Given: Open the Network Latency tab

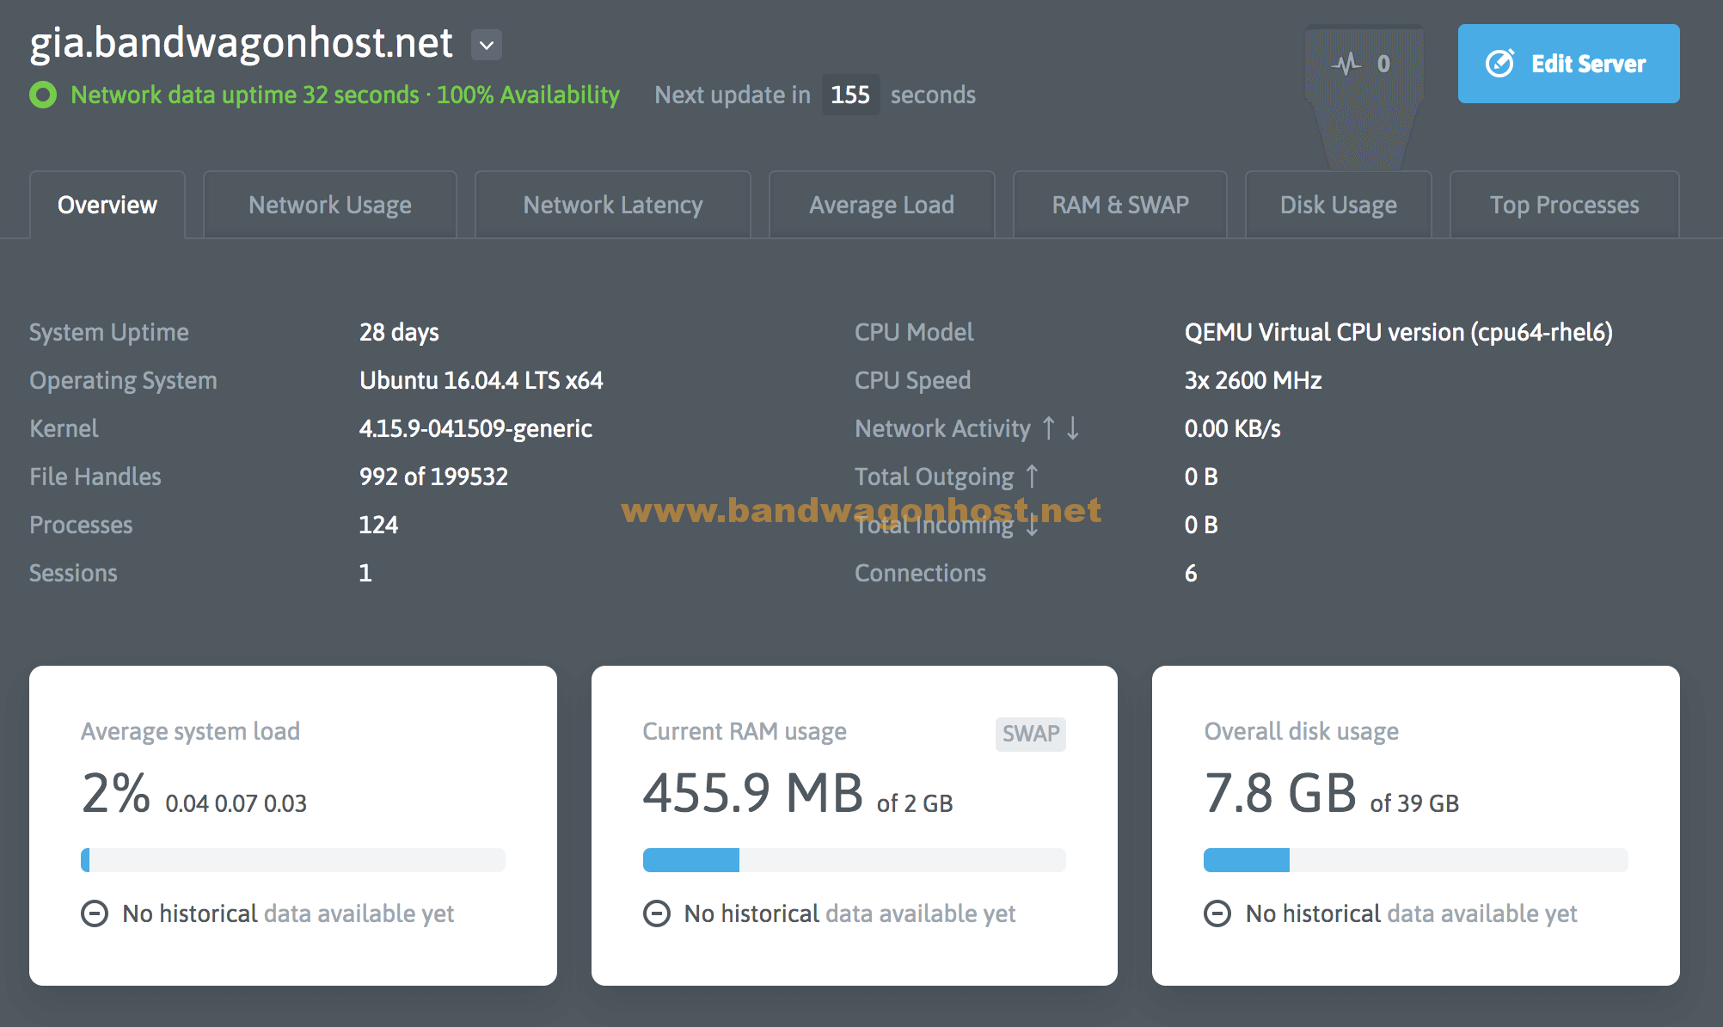Looking at the screenshot, I should coord(612,205).
